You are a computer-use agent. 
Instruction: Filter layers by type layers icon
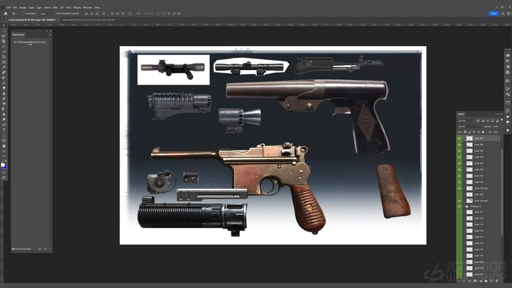488,121
